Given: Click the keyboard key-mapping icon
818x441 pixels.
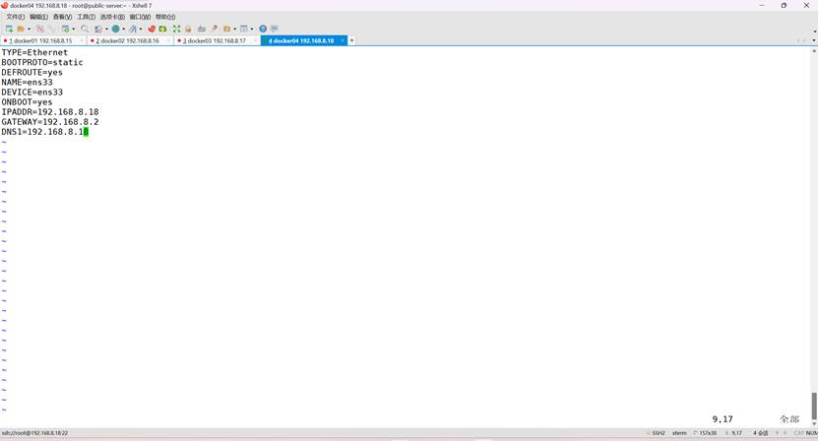Looking at the screenshot, I should (202, 29).
